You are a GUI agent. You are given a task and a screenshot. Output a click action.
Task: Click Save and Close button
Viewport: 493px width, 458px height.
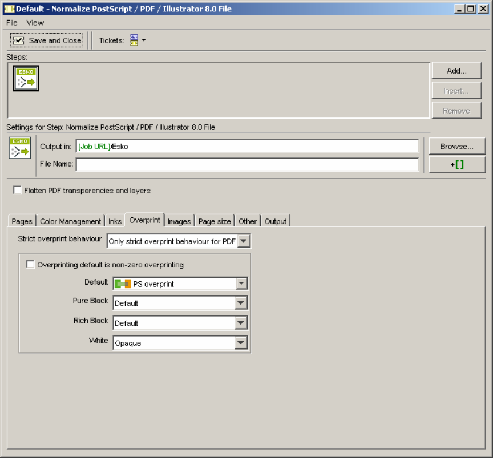pyautogui.click(x=47, y=40)
